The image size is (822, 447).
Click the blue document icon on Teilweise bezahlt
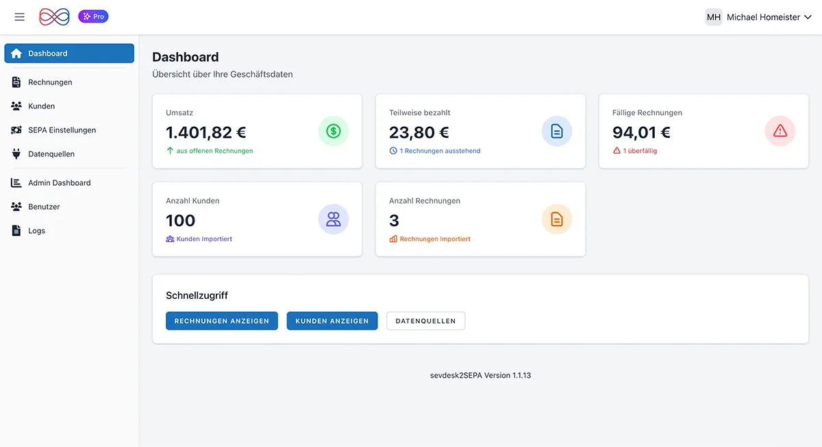(x=557, y=131)
